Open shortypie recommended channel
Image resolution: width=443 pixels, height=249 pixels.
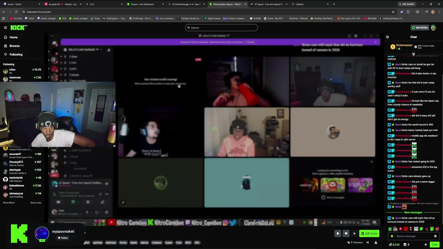(22, 171)
